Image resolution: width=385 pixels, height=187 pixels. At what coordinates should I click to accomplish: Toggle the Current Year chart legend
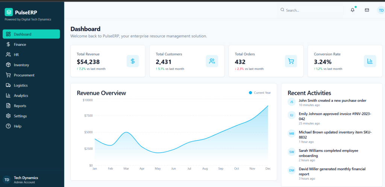pos(260,93)
